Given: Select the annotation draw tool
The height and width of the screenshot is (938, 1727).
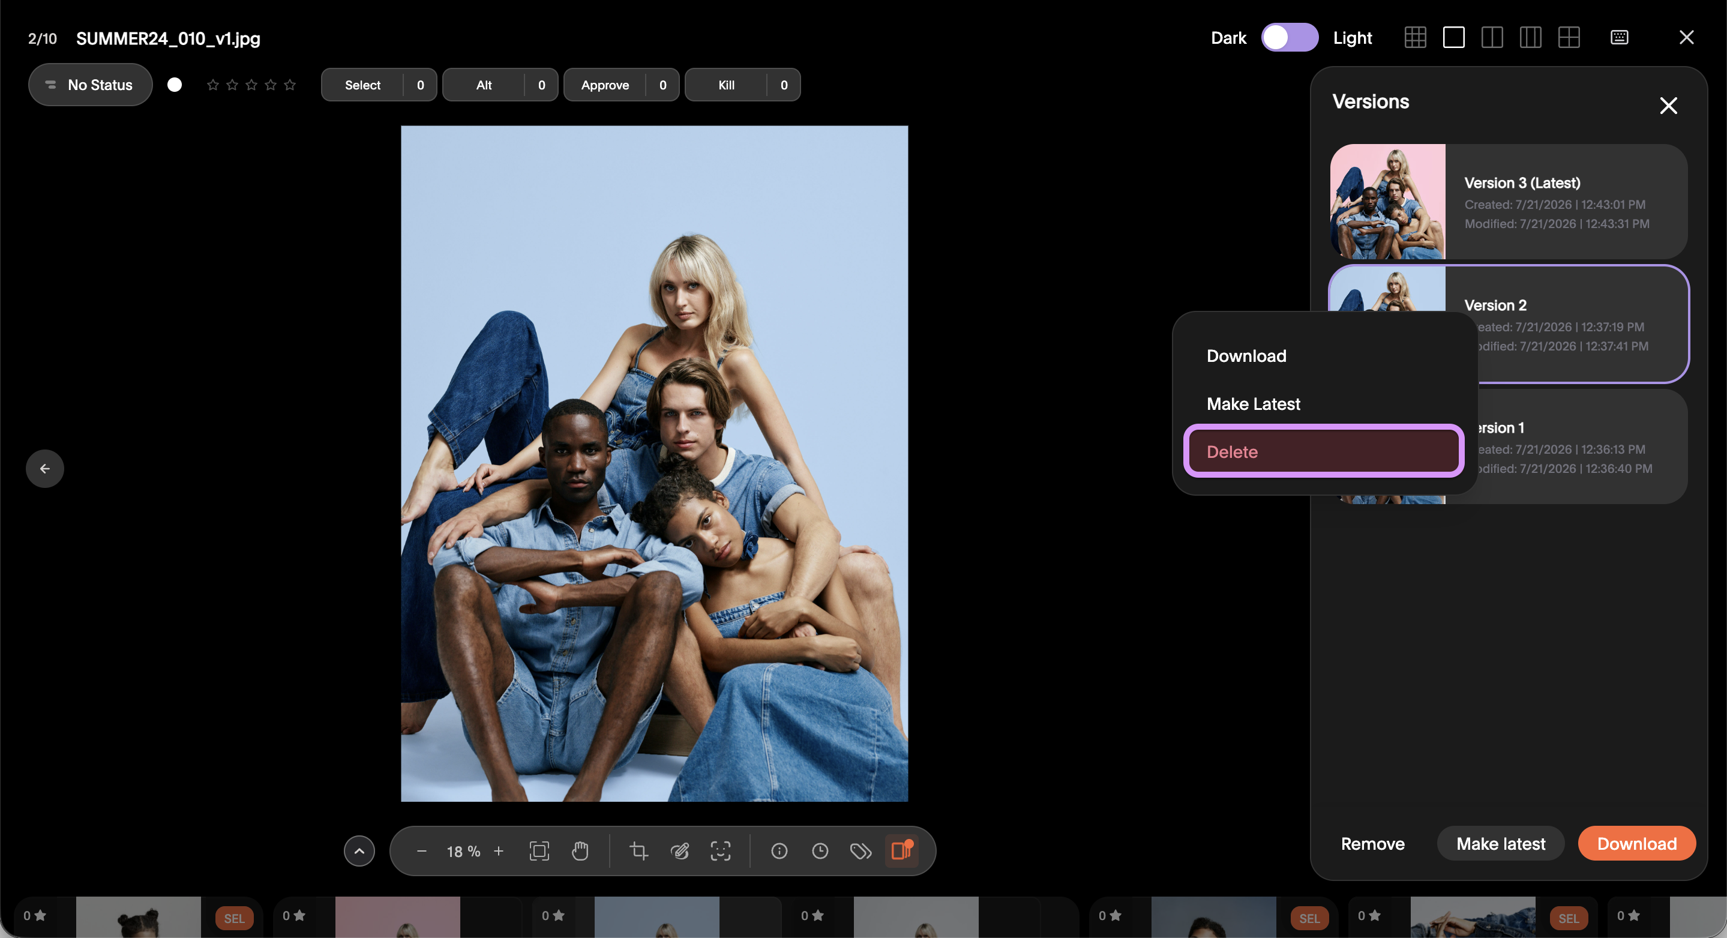Looking at the screenshot, I should [x=680, y=851].
